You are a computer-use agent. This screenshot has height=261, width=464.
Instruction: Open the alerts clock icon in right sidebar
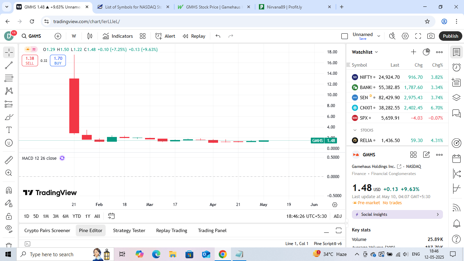click(x=457, y=67)
